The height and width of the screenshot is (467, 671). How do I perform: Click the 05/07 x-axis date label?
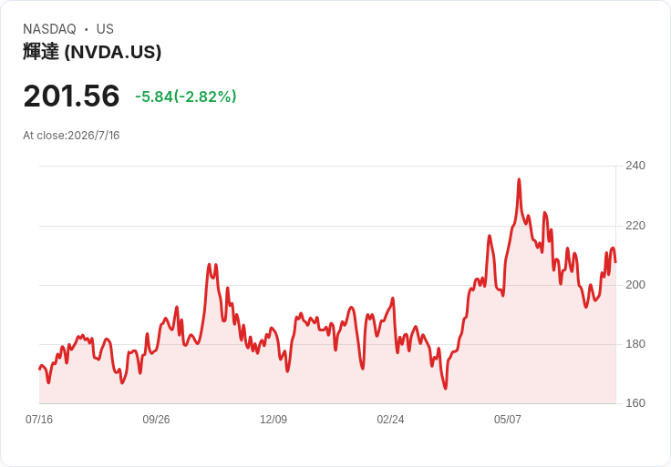tap(508, 420)
